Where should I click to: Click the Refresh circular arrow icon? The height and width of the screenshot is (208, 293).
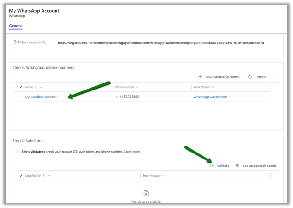point(250,77)
